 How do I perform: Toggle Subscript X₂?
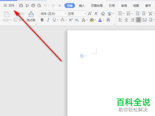[77, 20]
